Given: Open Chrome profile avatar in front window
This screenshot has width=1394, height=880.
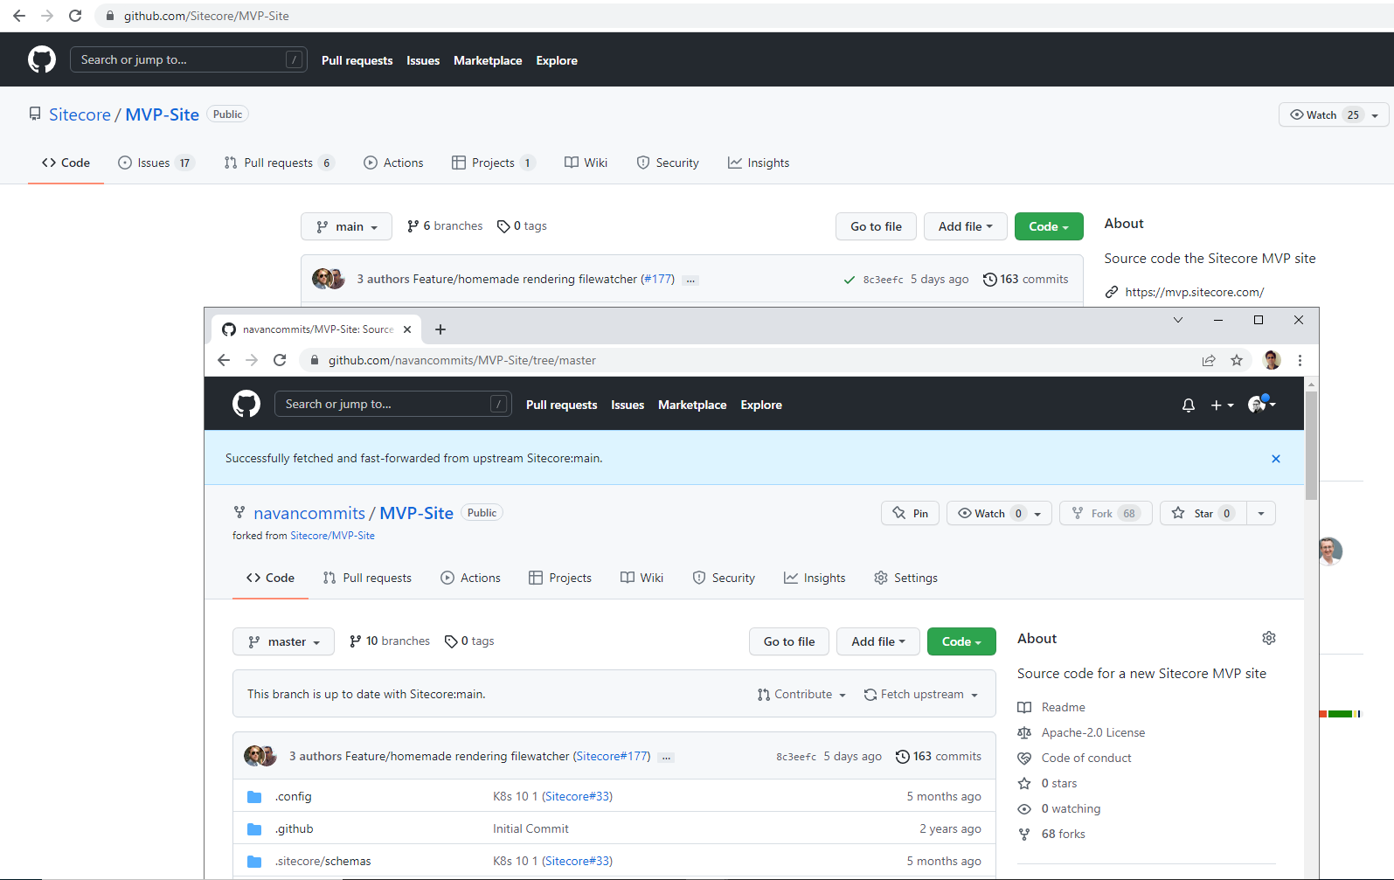Looking at the screenshot, I should (1273, 360).
